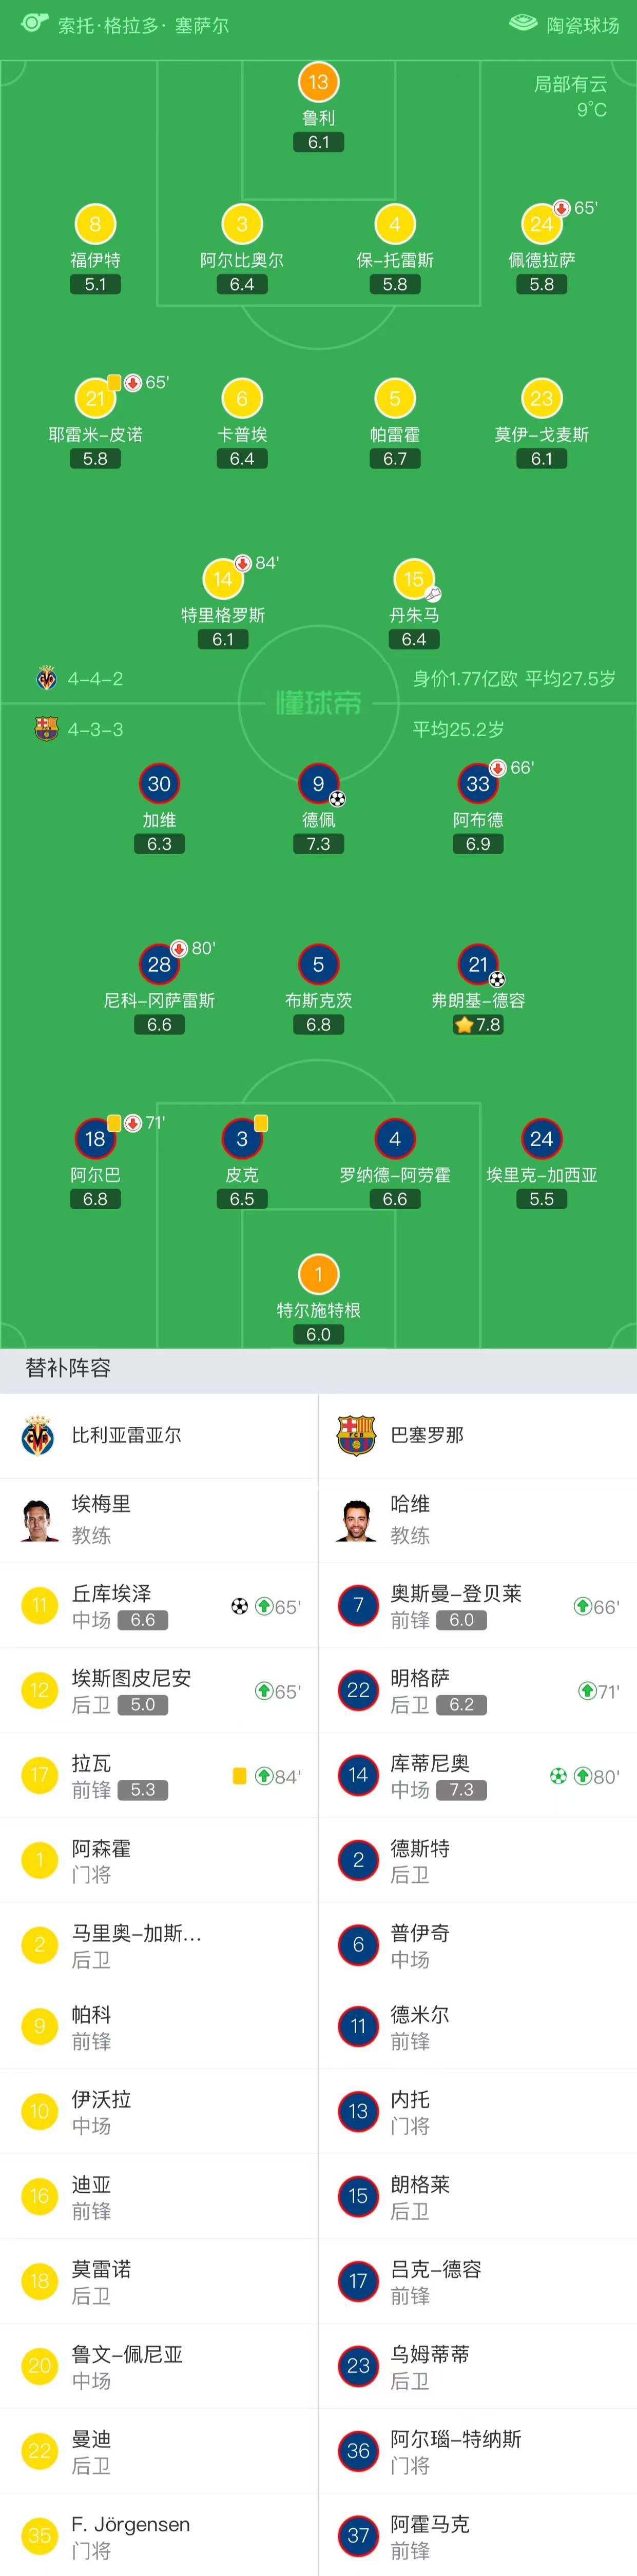This screenshot has height=2576, width=637.
Task: Open 丹朱马 number 15 player badge
Action: point(414,579)
